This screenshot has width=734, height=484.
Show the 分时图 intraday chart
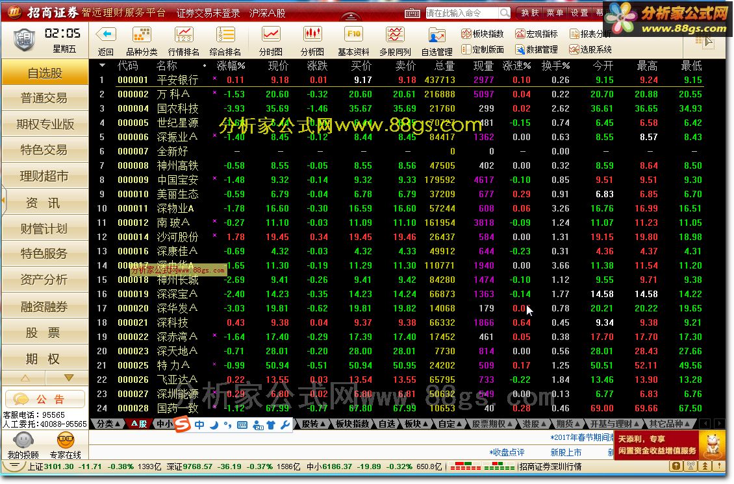tap(271, 34)
